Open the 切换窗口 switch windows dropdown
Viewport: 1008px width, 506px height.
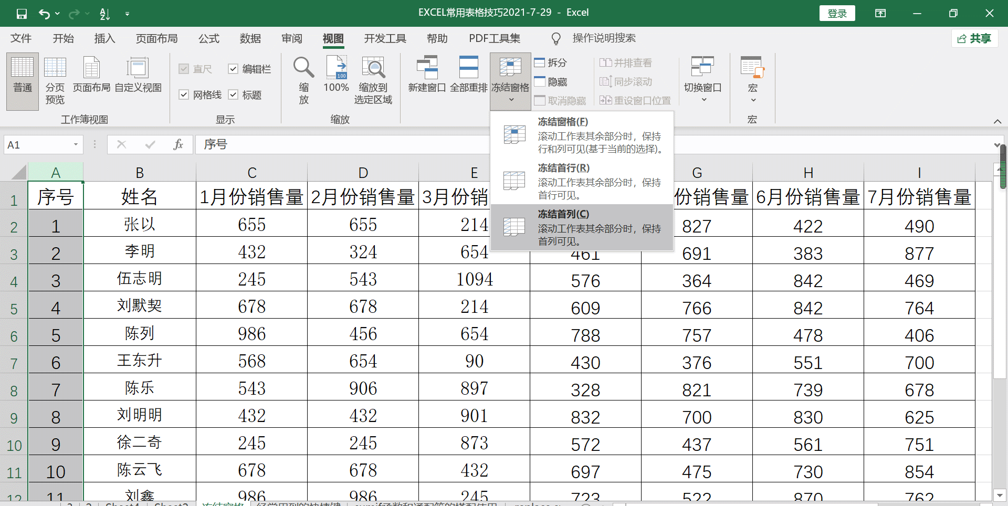(702, 80)
